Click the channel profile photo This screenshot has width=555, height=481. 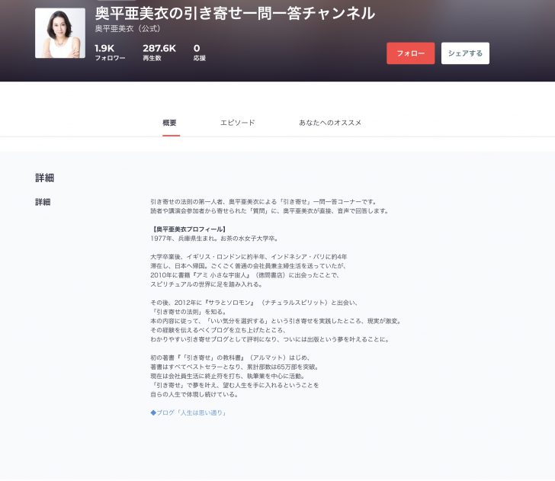point(60,34)
